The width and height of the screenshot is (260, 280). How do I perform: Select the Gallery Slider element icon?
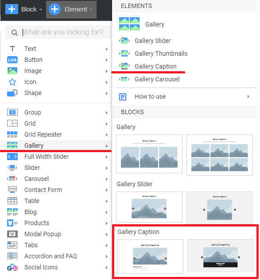(124, 41)
